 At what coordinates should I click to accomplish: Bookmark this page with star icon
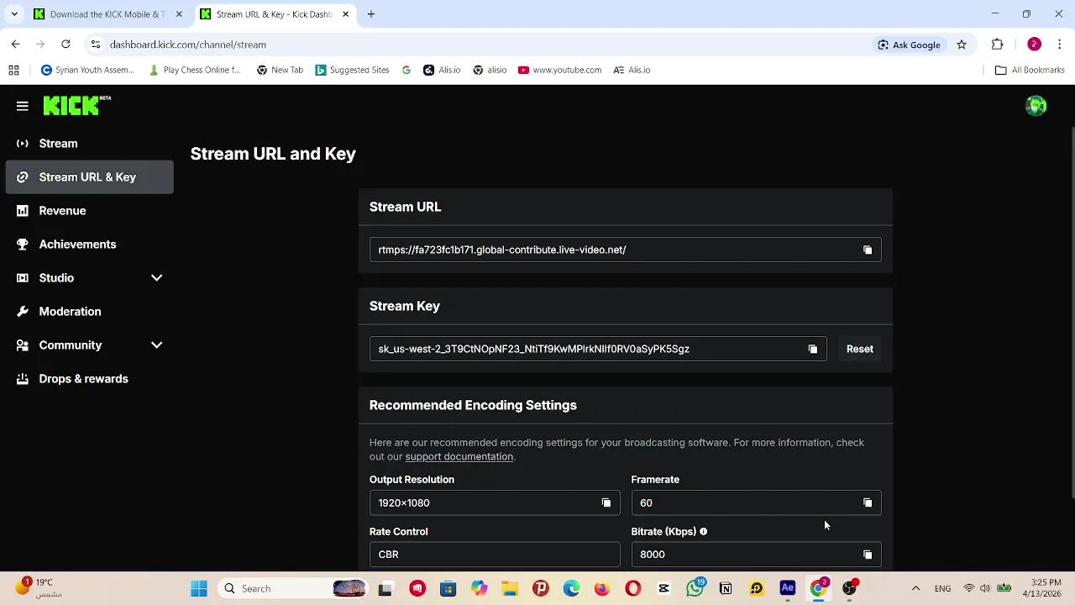tap(962, 45)
